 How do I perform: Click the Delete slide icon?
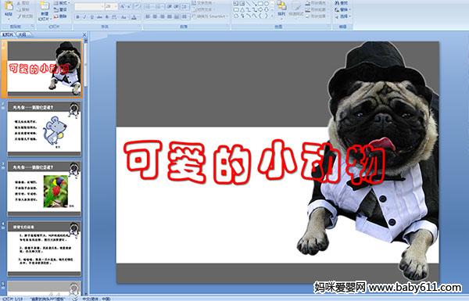pyautogui.click(x=56, y=16)
